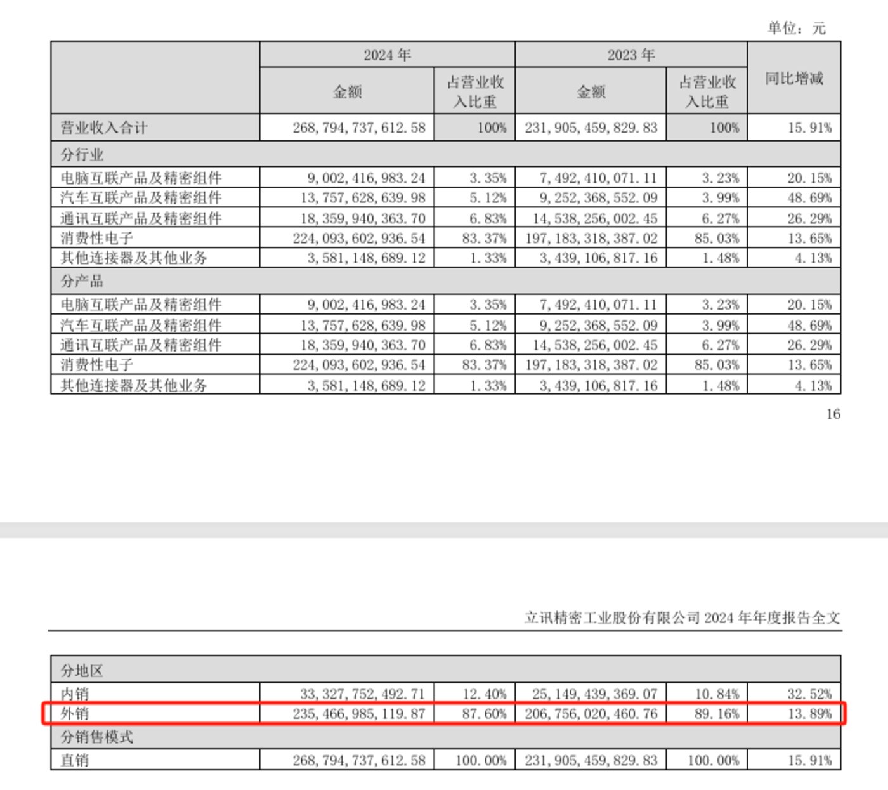This screenshot has width=888, height=790.
Task: Click the "营业收入合计" row label
Action: coord(103,128)
